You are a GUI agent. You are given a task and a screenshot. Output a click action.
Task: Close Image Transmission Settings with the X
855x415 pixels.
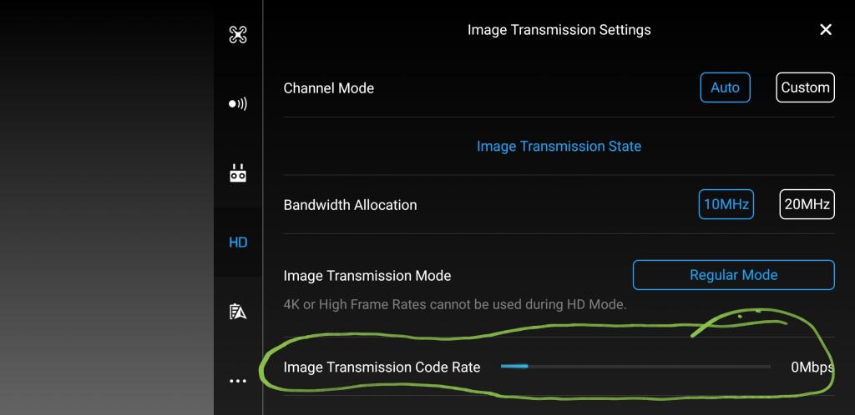(x=826, y=30)
